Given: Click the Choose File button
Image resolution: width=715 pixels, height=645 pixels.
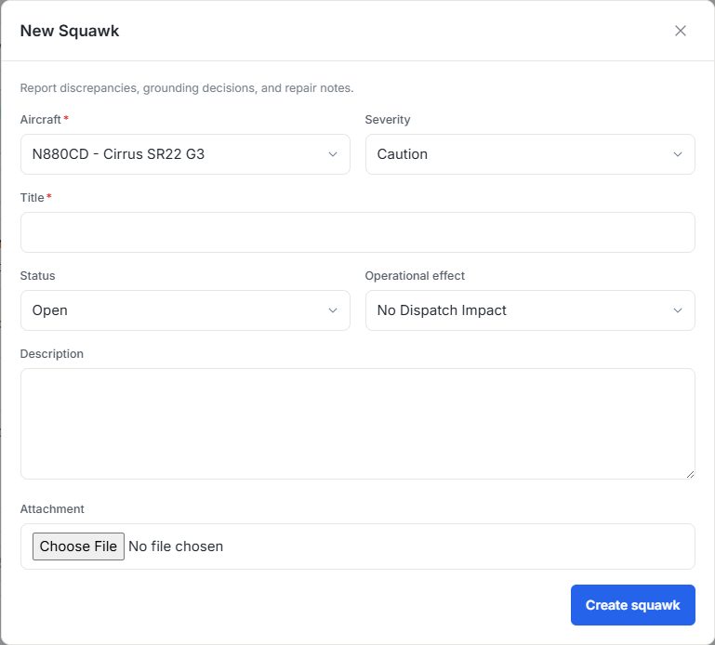Looking at the screenshot, I should [78, 546].
